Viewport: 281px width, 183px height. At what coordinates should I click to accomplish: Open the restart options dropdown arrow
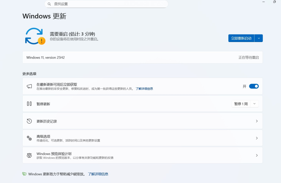coord(259,38)
